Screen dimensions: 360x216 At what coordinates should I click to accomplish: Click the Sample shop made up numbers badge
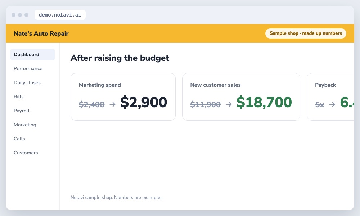click(x=306, y=33)
